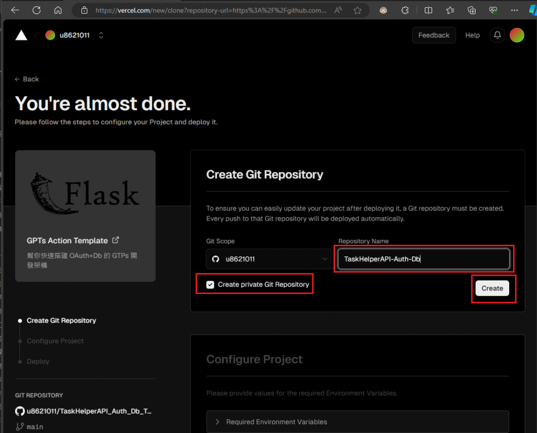
Task: Click the main branch label
Action: coord(35,427)
